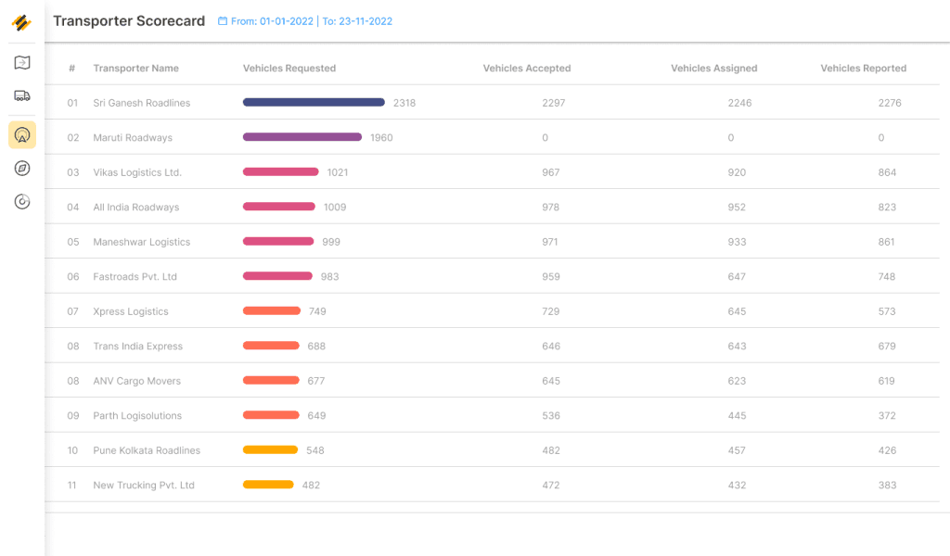The width and height of the screenshot is (950, 556).
Task: Select the highlighted scorecard sidebar icon
Action: pos(22,134)
